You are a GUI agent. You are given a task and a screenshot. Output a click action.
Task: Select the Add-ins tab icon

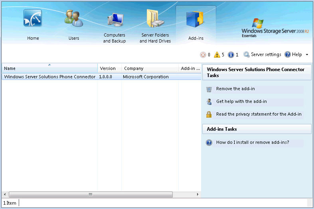point(196,25)
